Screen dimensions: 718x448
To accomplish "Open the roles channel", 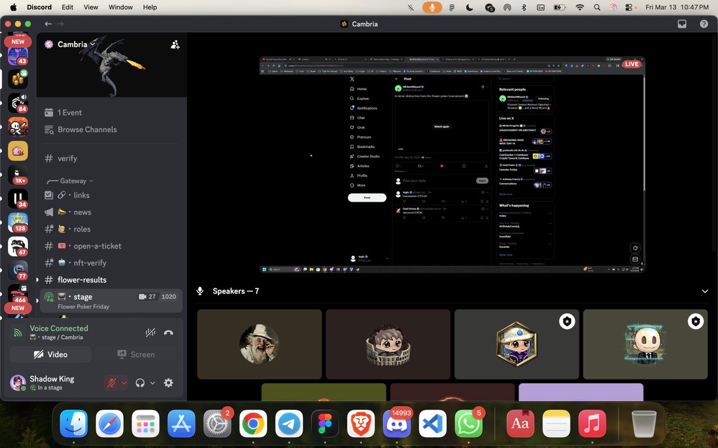I will [111, 229].
